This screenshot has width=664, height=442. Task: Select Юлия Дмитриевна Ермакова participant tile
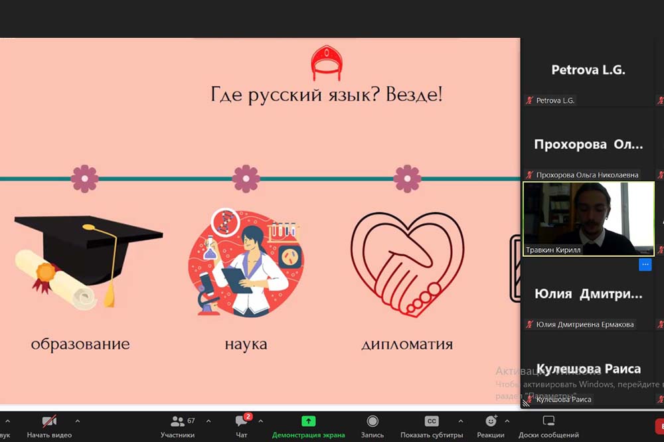588,295
